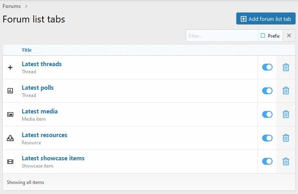Go to Forums breadcrumb
This screenshot has width=298, height=194.
point(12,6)
